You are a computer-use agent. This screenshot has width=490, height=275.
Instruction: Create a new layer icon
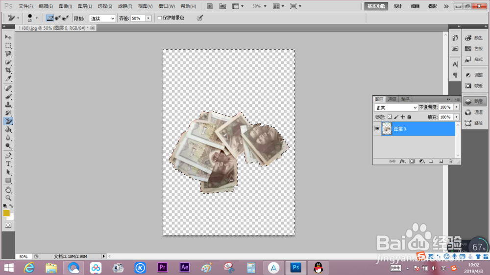point(441,161)
